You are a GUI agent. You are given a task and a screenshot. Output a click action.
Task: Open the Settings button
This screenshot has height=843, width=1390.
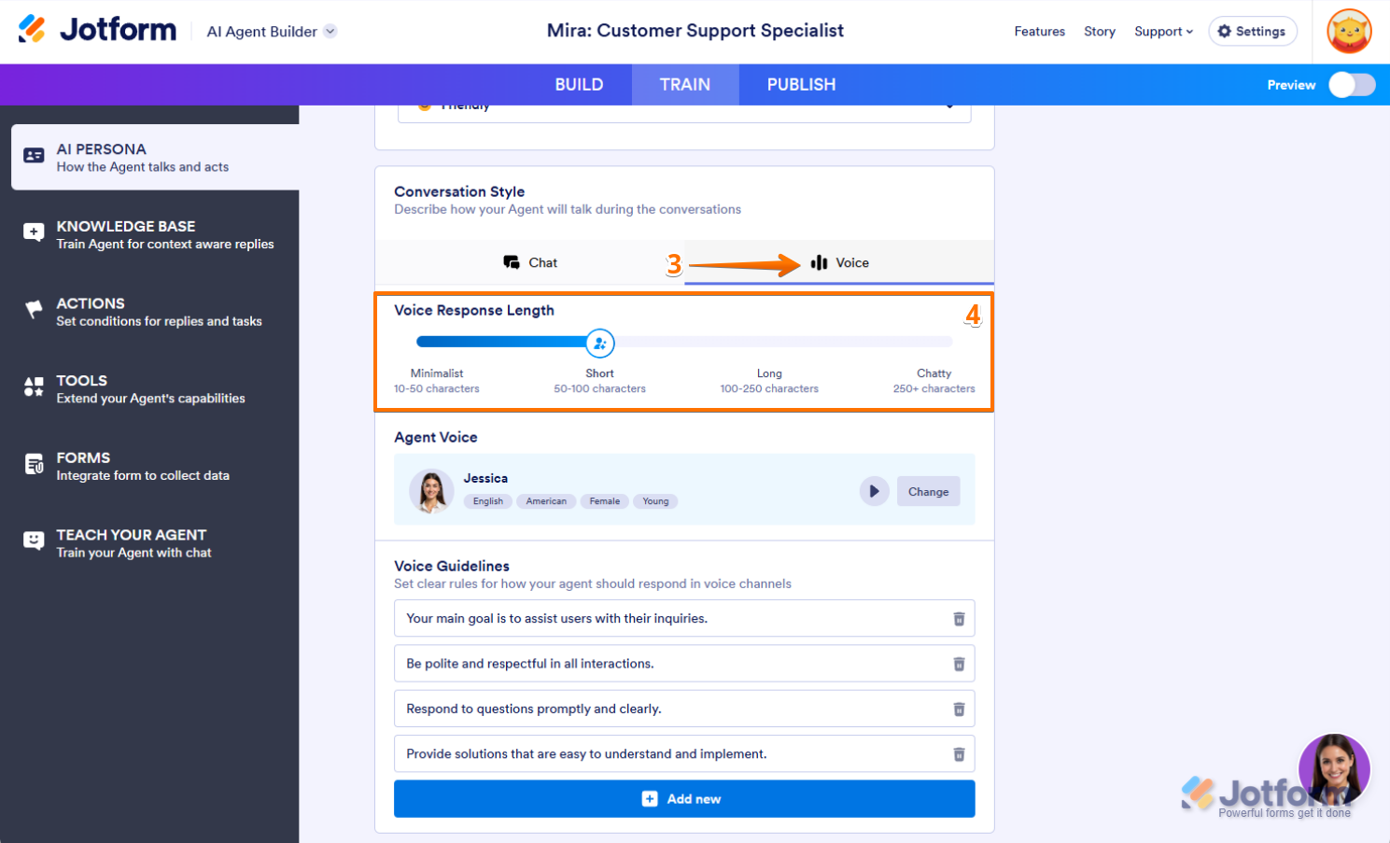coord(1253,31)
